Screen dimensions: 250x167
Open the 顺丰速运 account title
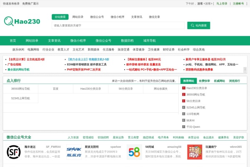[x=30, y=147]
